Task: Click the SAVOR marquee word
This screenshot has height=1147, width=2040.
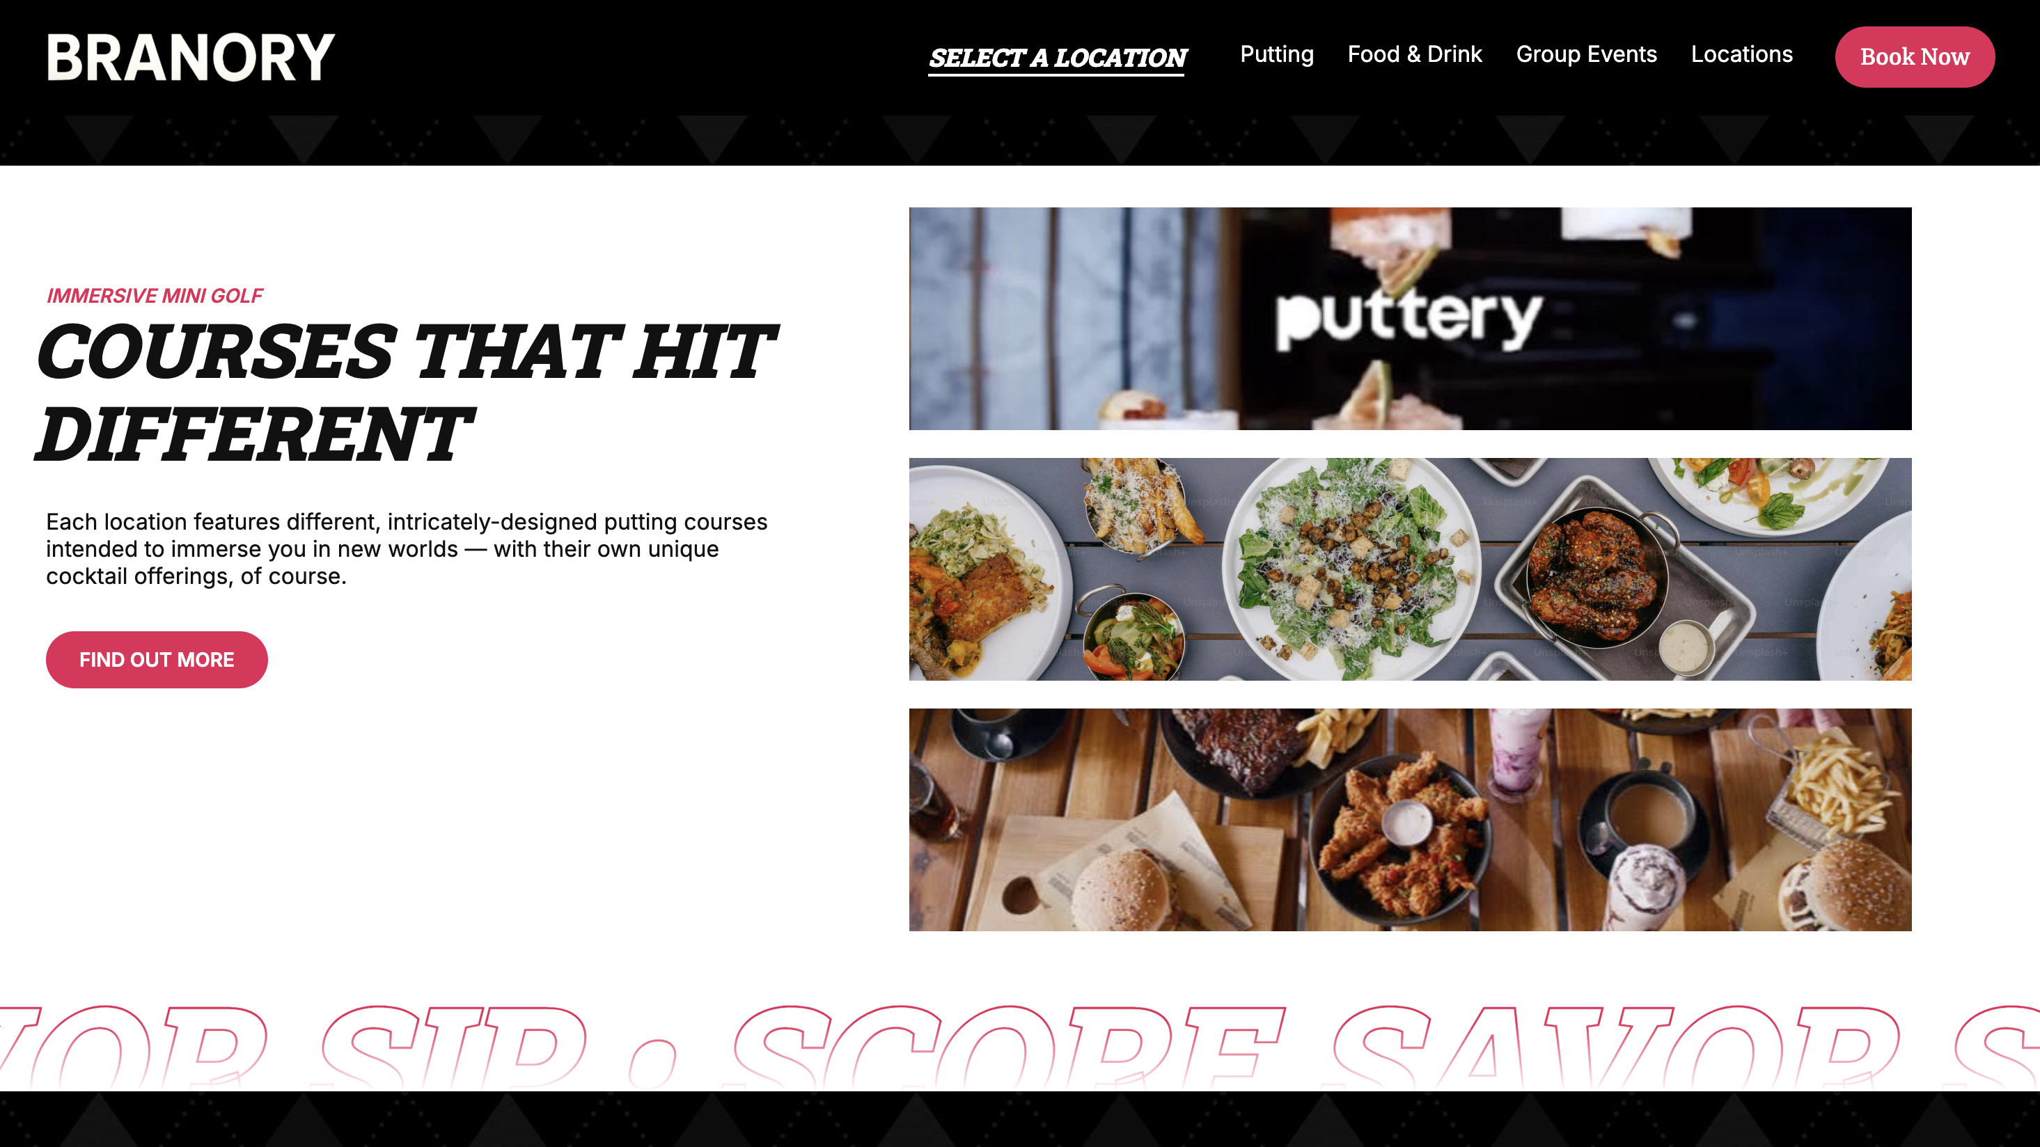Action: (1615, 1047)
